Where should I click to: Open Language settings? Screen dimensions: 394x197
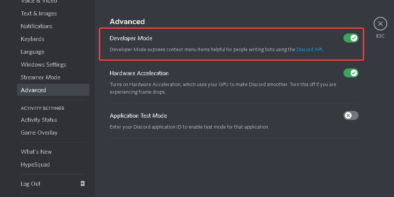(32, 52)
